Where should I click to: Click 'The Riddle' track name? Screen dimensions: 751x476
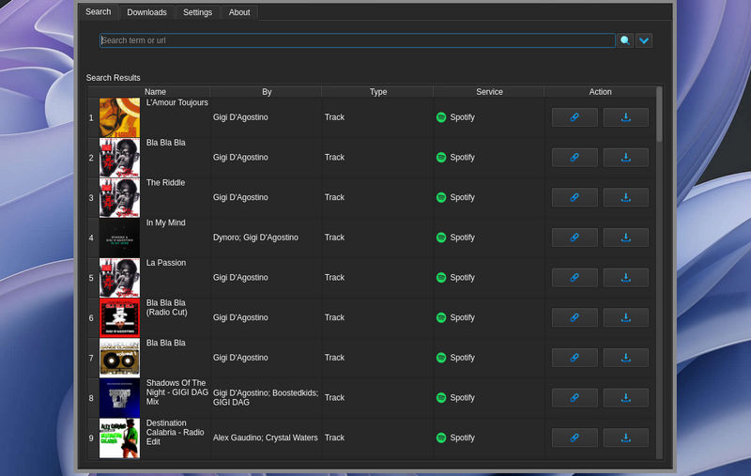(165, 183)
